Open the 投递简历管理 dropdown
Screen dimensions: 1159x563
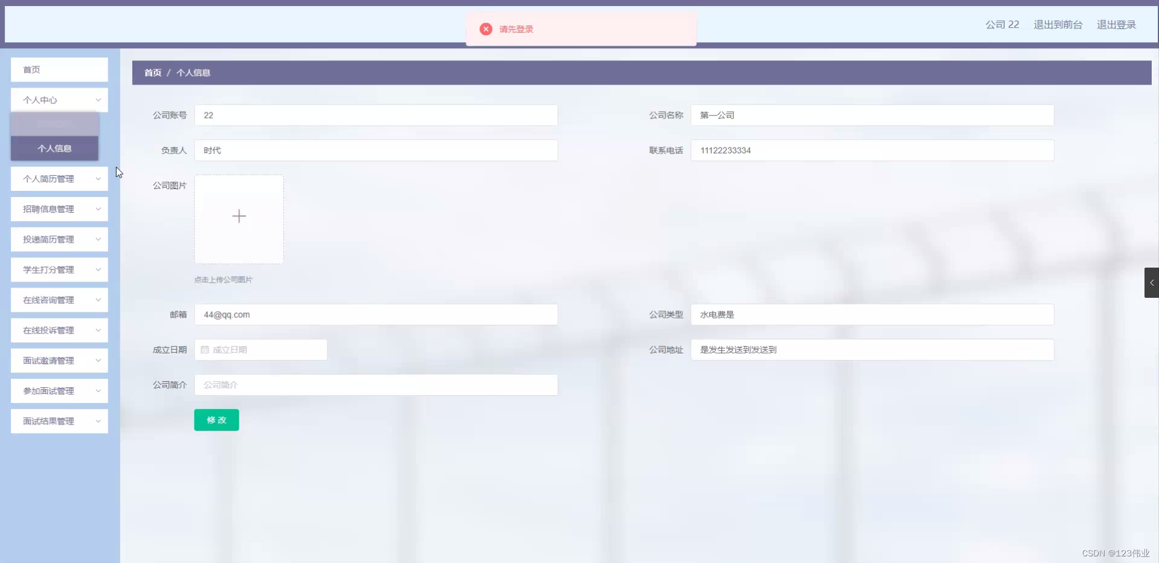tap(59, 239)
